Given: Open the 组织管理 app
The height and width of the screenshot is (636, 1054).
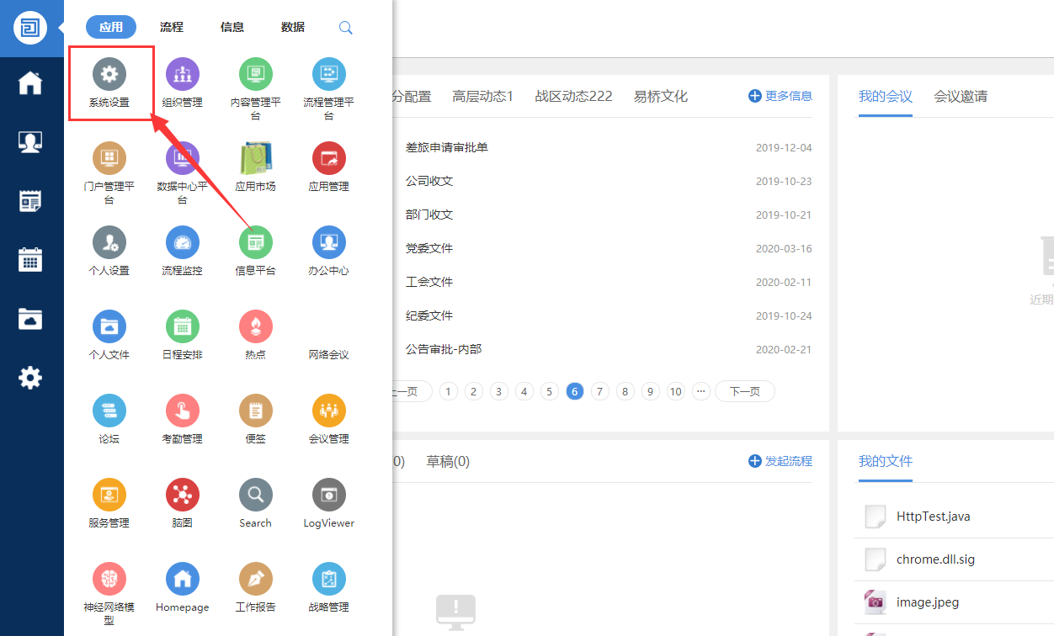Looking at the screenshot, I should 182,75.
